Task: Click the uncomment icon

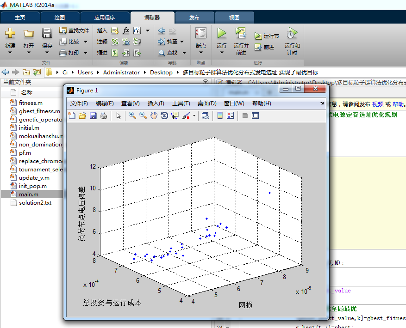Action: (x=126, y=42)
